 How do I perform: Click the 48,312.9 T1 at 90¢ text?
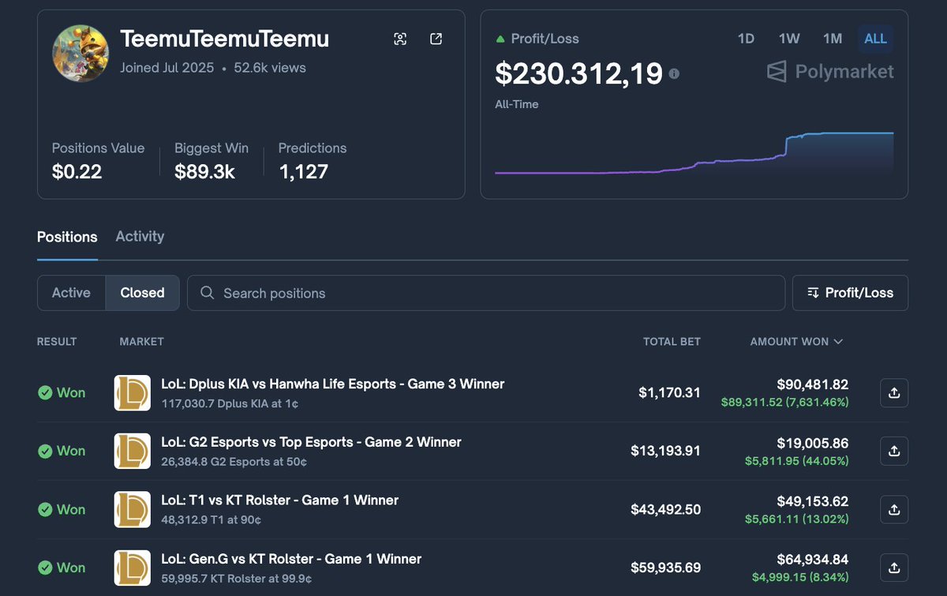coord(211,520)
